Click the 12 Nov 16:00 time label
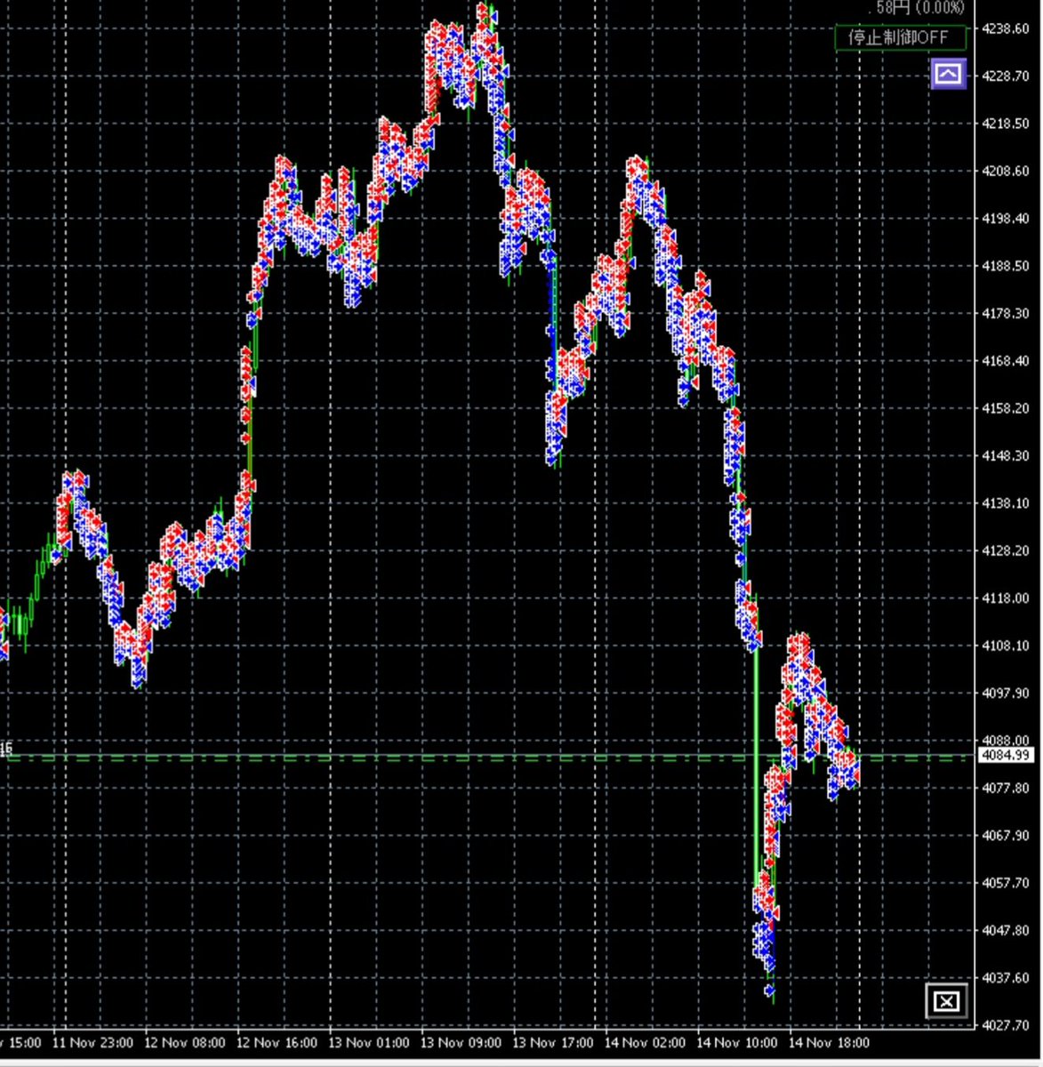 pos(277,1042)
